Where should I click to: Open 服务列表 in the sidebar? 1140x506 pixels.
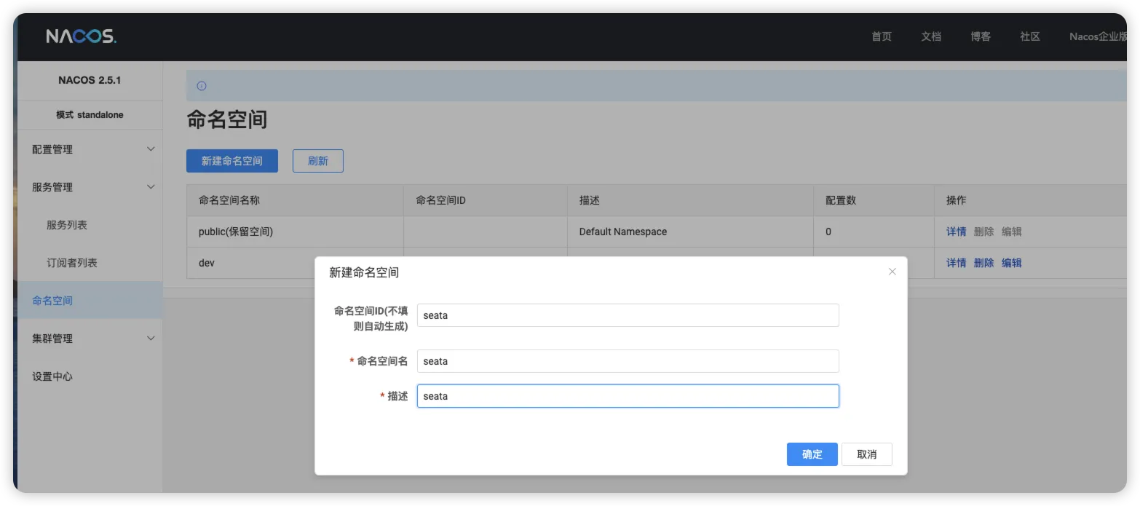(x=67, y=225)
